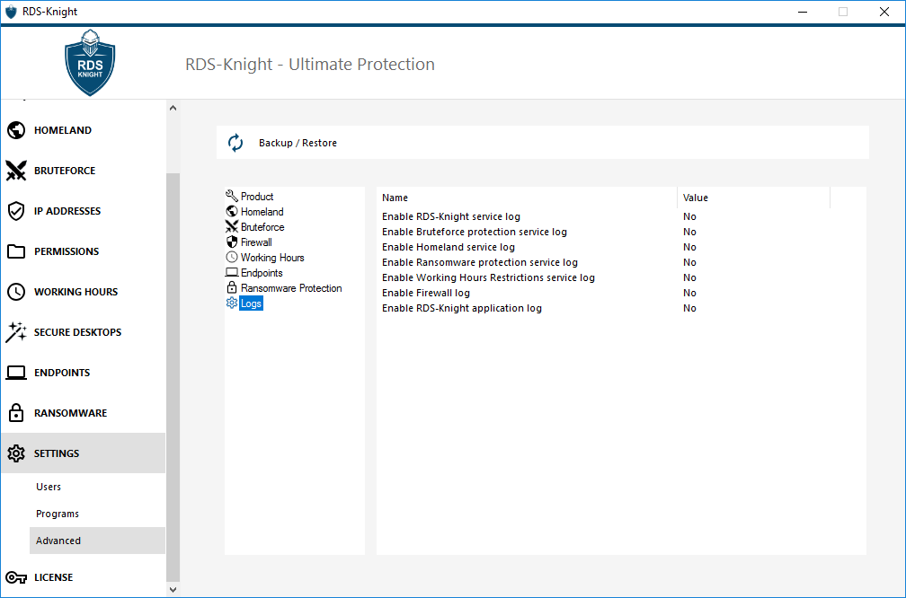The width and height of the screenshot is (906, 598).
Task: Go to RANSOMWARE page
Action: point(84,413)
